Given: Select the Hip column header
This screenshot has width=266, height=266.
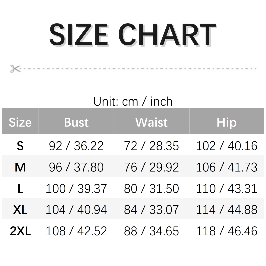Looking at the screenshot, I should (227, 122).
